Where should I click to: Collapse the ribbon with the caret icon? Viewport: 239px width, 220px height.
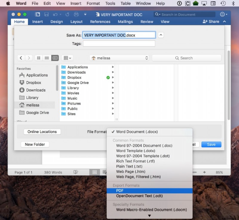tap(224, 21)
